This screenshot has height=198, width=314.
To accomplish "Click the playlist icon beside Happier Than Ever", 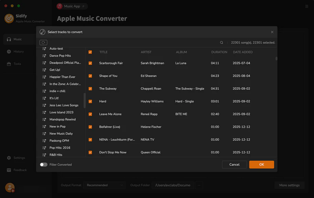I will click(44, 77).
